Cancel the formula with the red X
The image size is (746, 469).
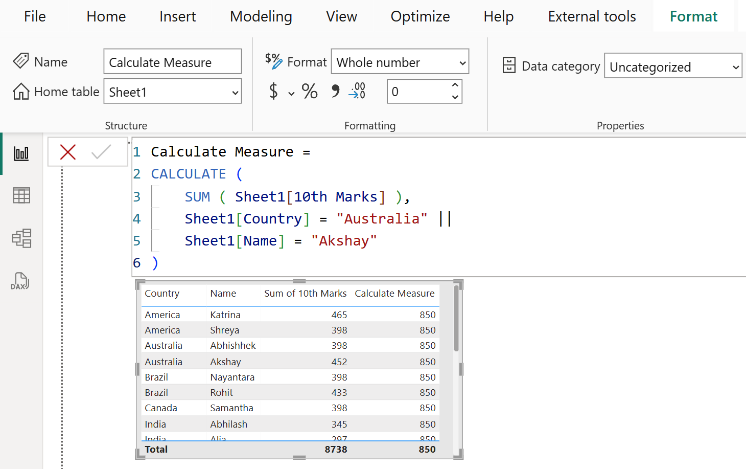coord(68,152)
